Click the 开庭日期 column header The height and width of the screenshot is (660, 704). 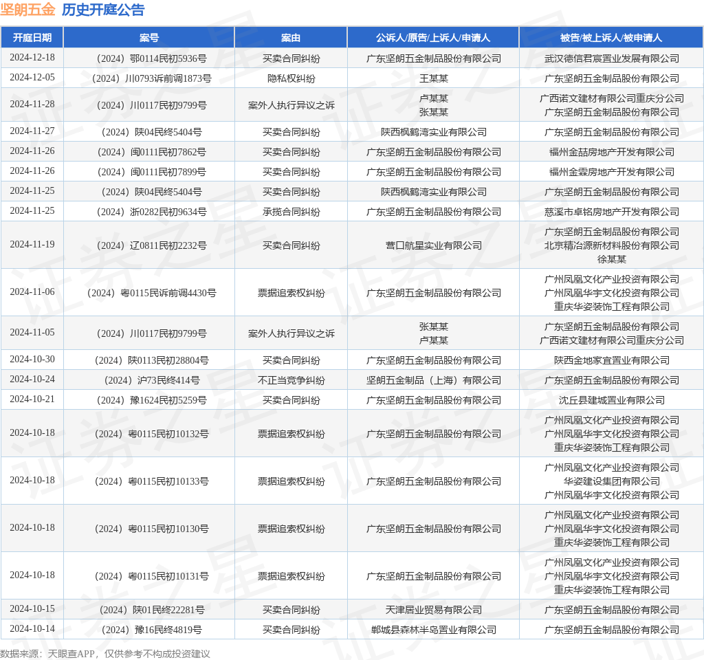tap(32, 38)
